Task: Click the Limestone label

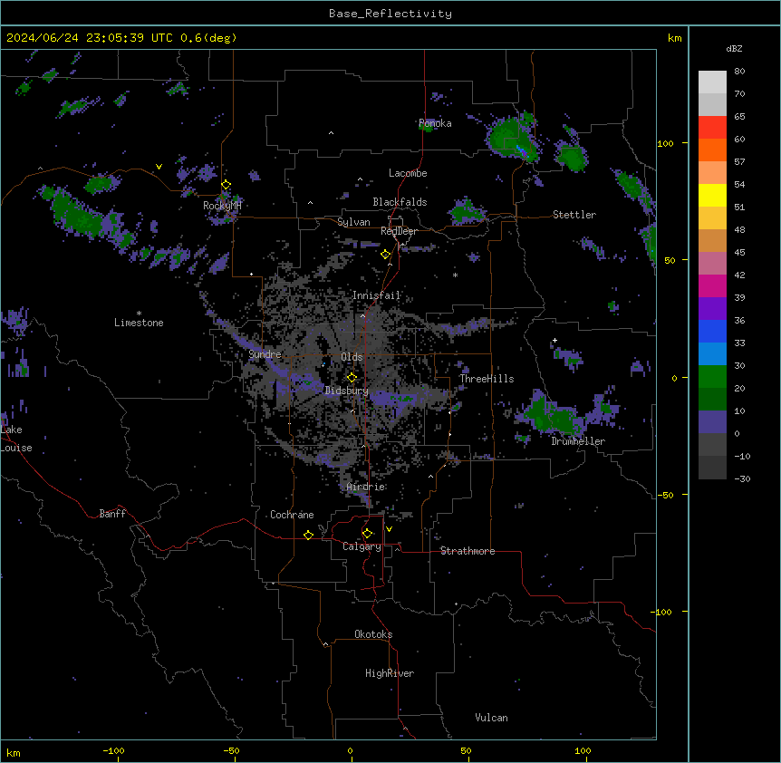Action: 139,323
